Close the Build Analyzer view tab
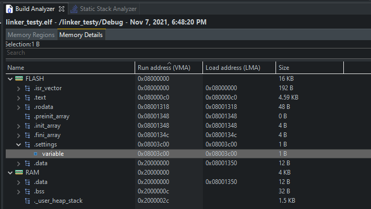This screenshot has height=209, width=371. [61, 9]
